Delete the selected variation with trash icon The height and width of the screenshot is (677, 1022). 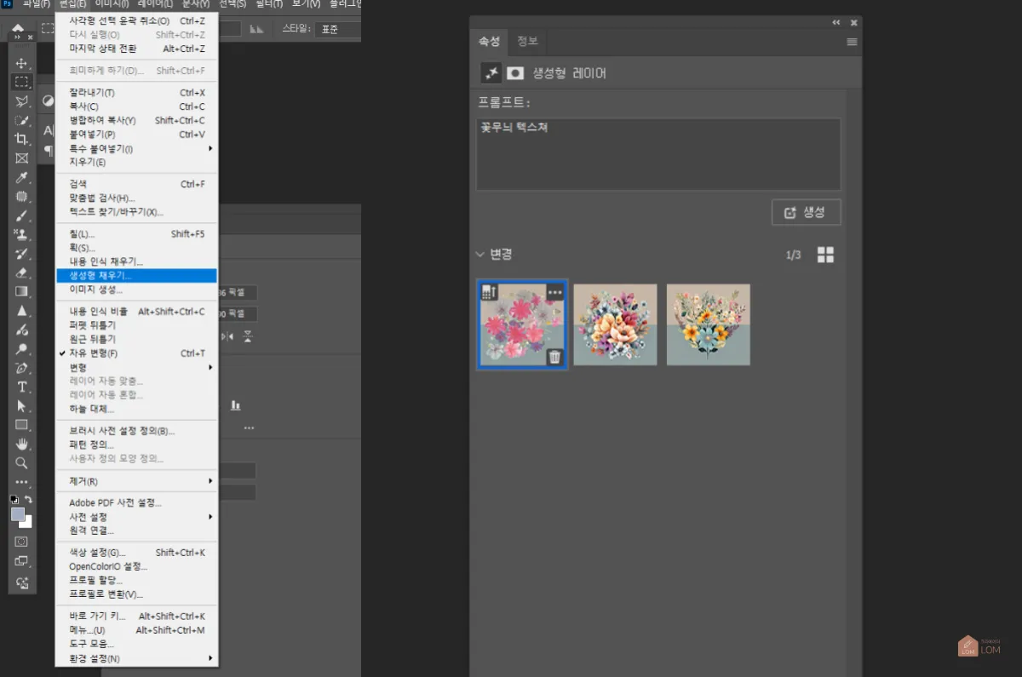click(554, 357)
